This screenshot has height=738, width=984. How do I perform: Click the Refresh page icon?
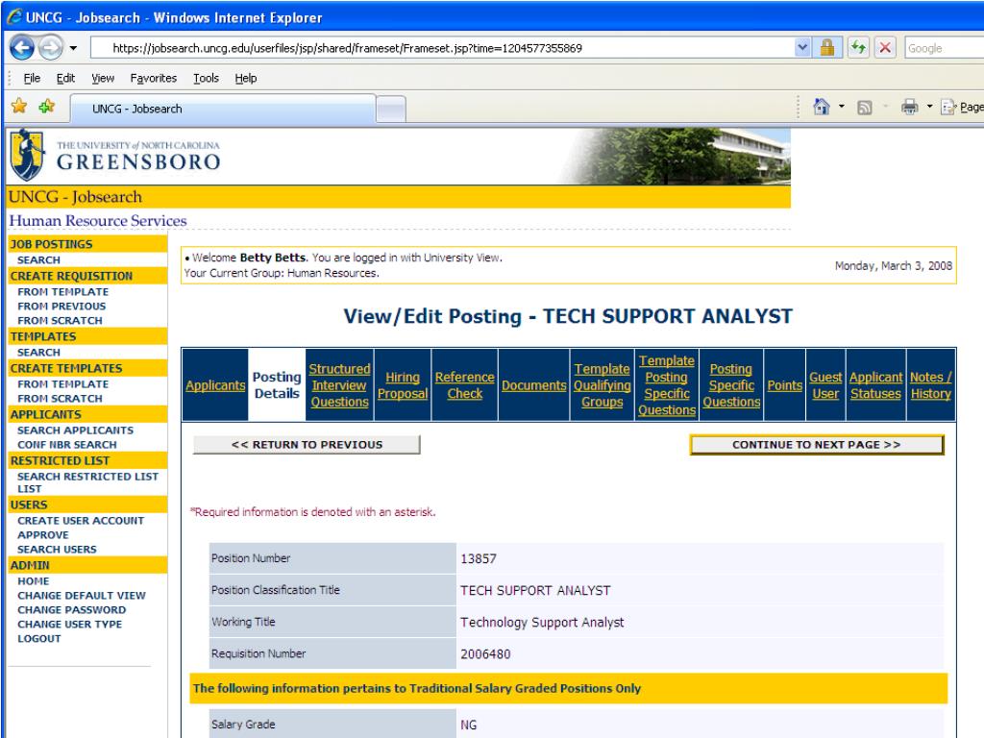pos(858,48)
